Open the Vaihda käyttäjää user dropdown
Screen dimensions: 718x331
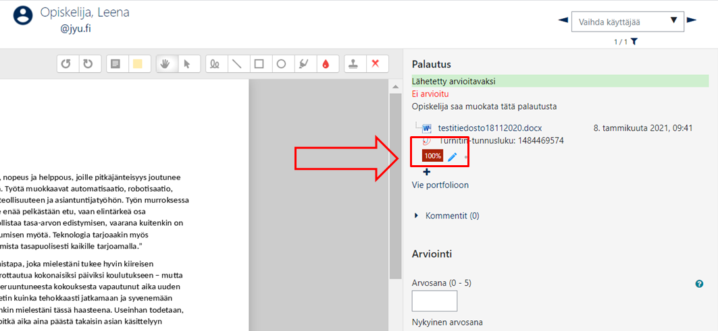[627, 22]
